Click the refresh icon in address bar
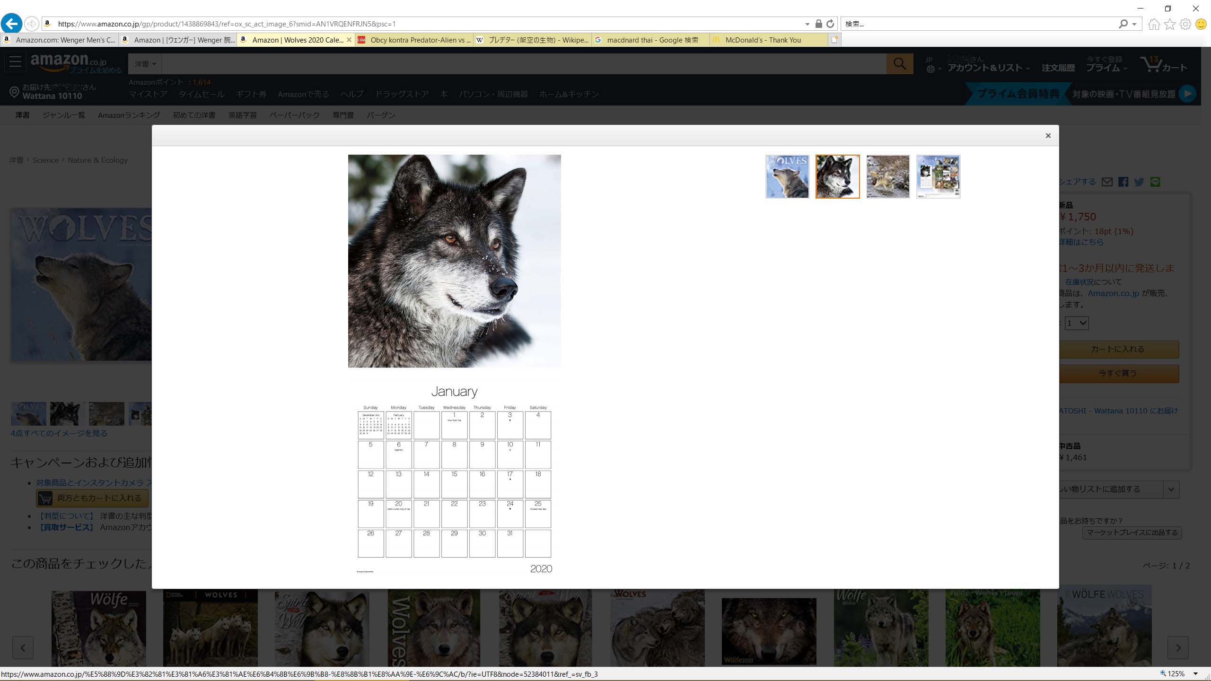 pos(830,24)
